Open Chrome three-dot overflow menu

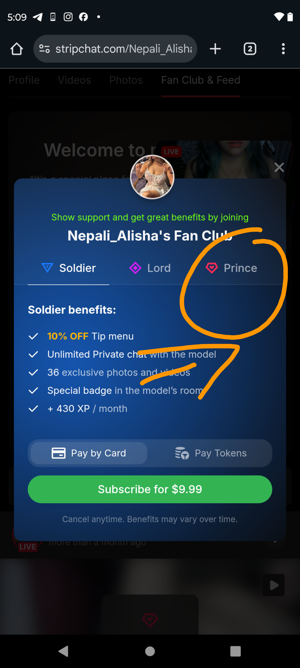(x=283, y=49)
